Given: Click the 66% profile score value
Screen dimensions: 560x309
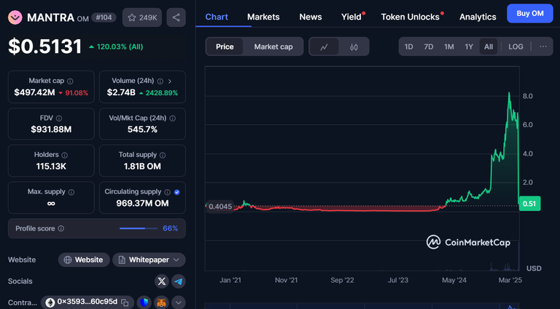Looking at the screenshot, I should click(x=171, y=228).
